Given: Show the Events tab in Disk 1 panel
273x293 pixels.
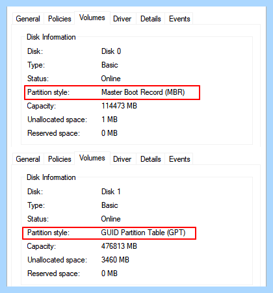Looking at the screenshot, I should [179, 159].
